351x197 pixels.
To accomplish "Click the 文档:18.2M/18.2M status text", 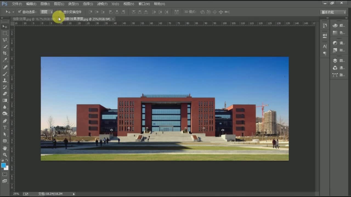I will click(x=50, y=194).
